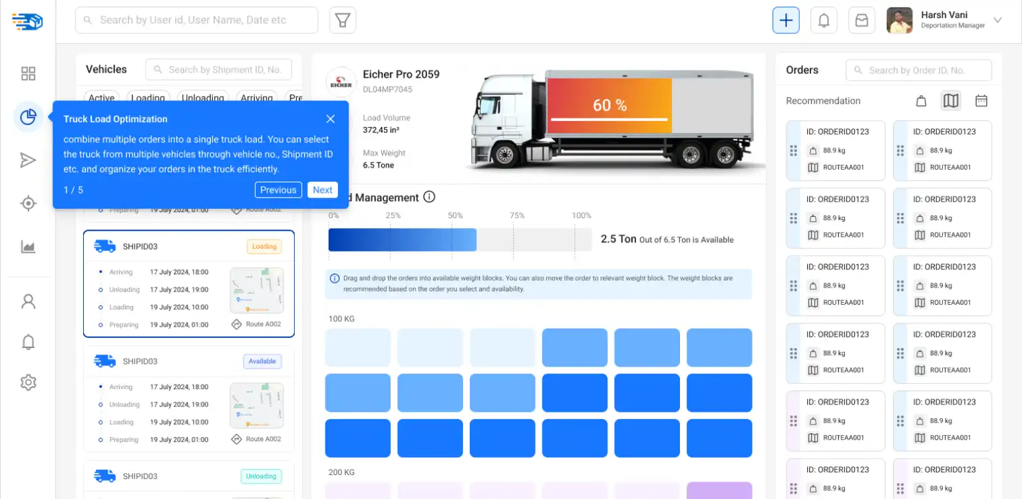Click the Max Weight value 6.5 Tone
This screenshot has height=499, width=1022.
379,165
